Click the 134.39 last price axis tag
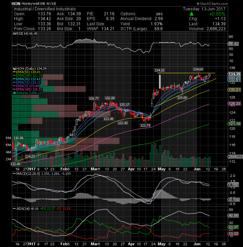Viewport: 243px width, 247px height. (x=234, y=74)
